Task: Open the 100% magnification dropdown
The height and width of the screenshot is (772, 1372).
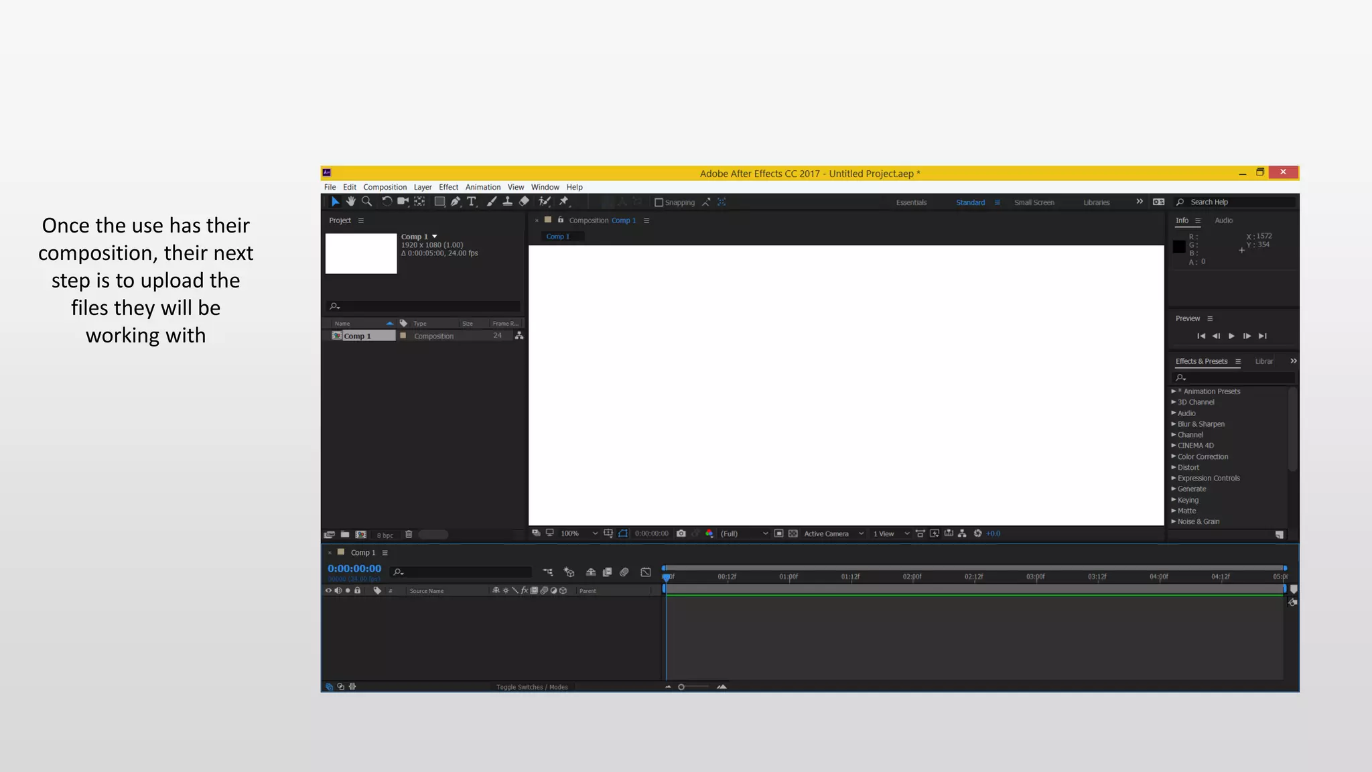Action: [579, 533]
